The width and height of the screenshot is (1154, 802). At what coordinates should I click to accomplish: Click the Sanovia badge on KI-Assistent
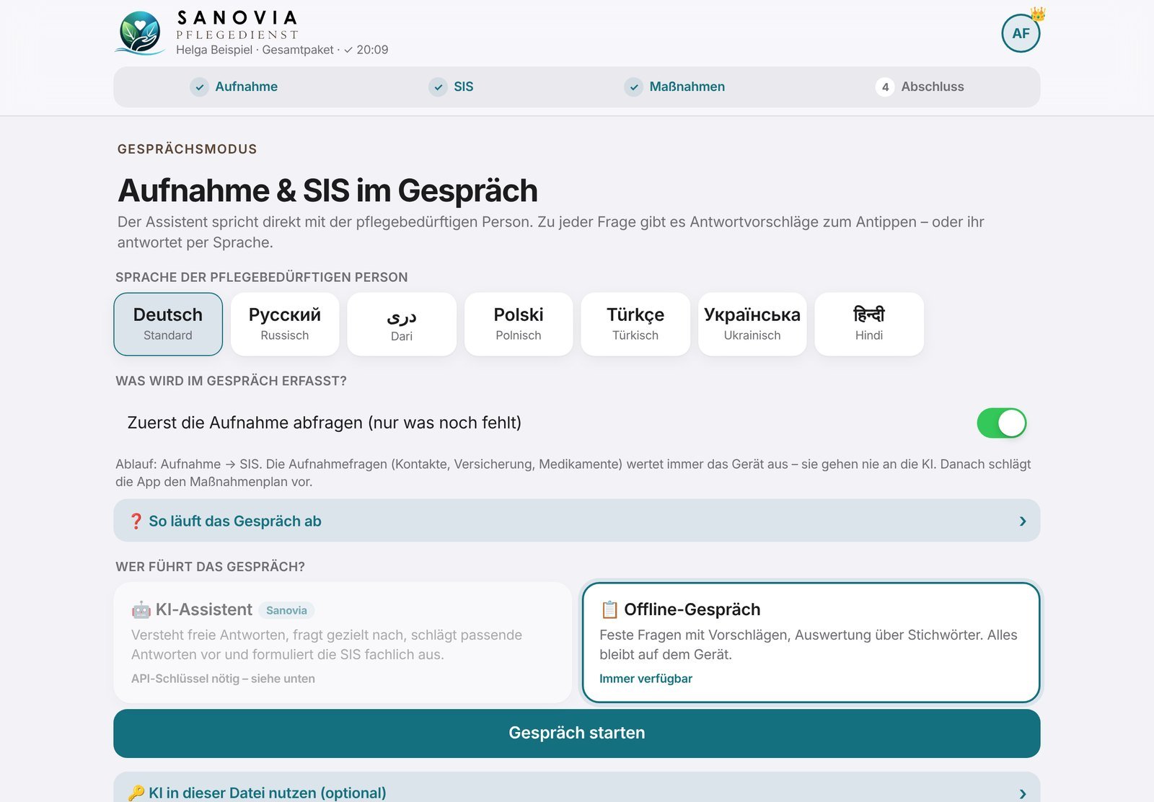point(286,610)
